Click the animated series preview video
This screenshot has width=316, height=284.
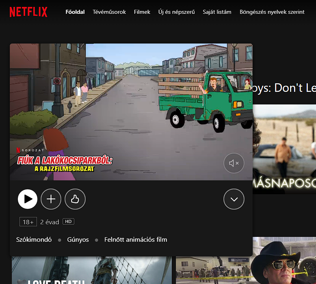pyautogui.click(x=131, y=112)
